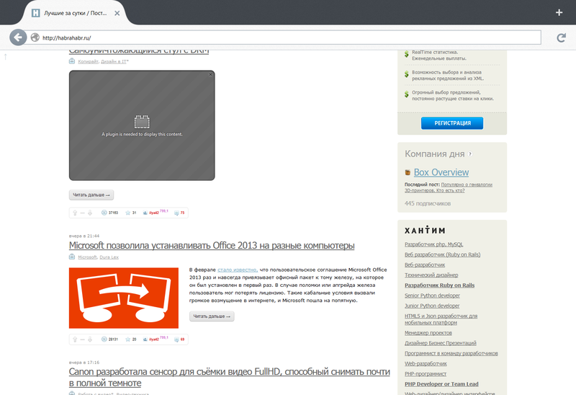Viewport: 576px width, 395px height.
Task: Open the 'Веб-разработчик' vacancy link
Action: pos(425,265)
